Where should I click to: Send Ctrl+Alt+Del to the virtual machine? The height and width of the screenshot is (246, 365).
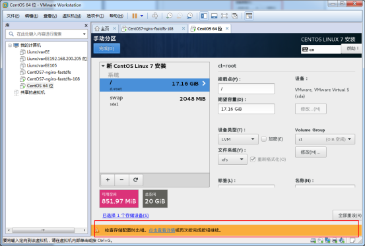click(154, 16)
